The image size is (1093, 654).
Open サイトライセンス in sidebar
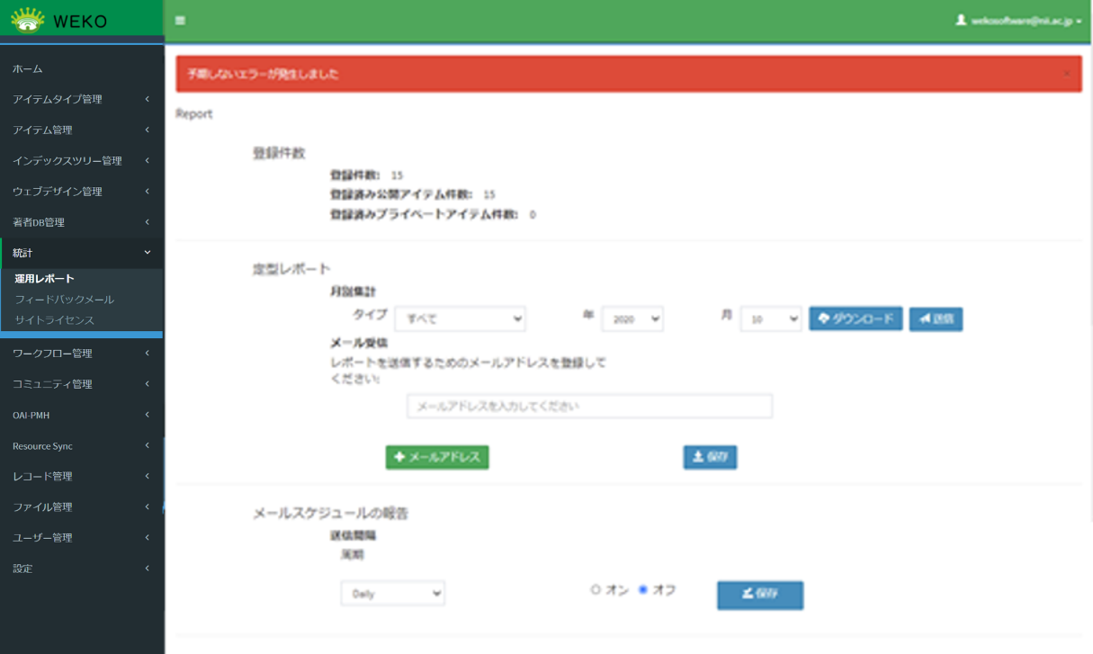point(54,320)
